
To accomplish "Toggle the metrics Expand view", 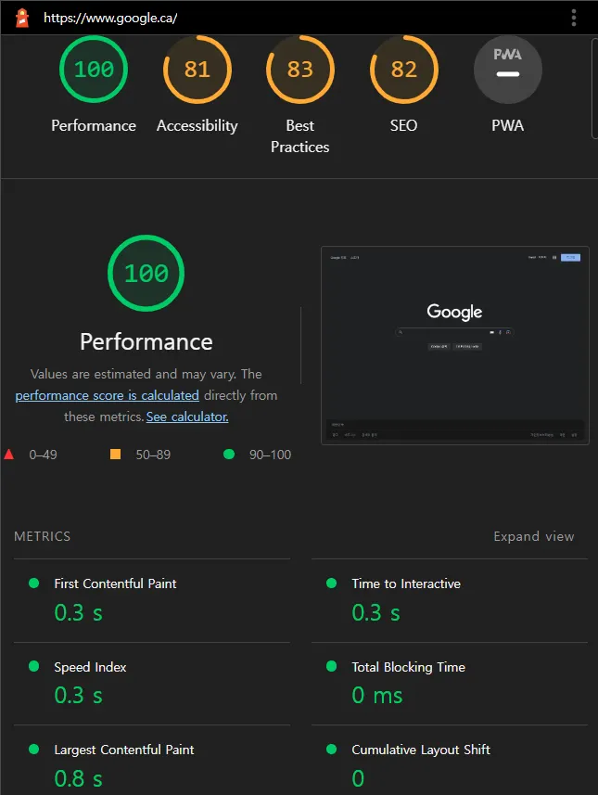I will 533,536.
